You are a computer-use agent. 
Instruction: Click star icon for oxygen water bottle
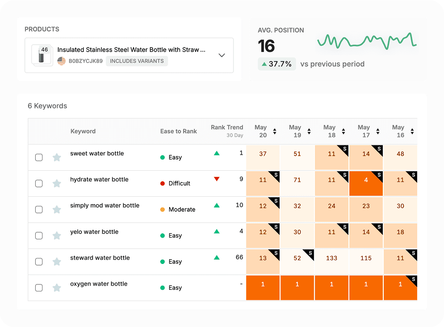[57, 287]
